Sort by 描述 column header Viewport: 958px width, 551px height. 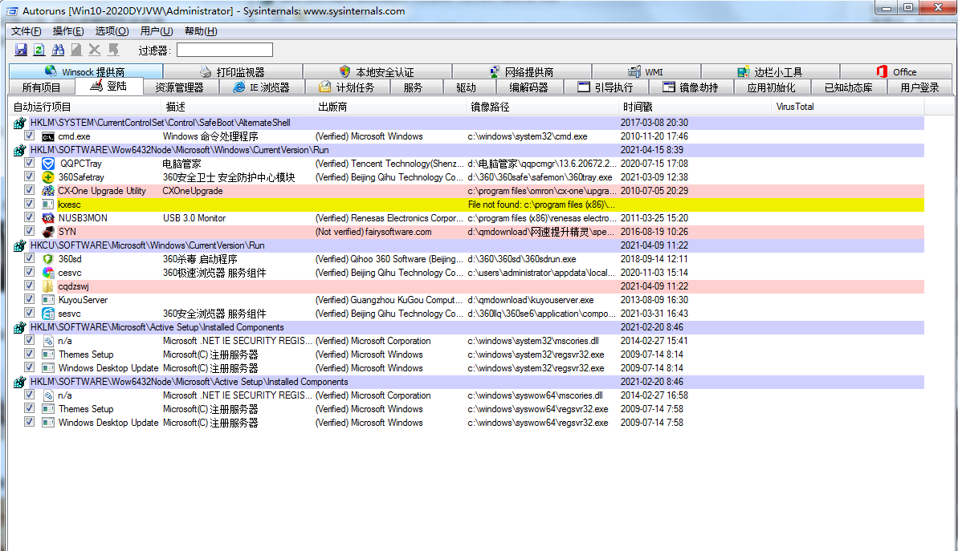click(x=238, y=107)
